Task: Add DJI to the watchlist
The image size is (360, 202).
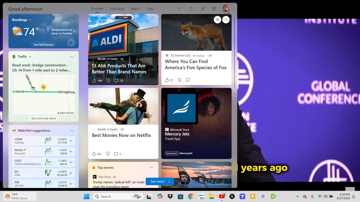Action: (x=71, y=173)
